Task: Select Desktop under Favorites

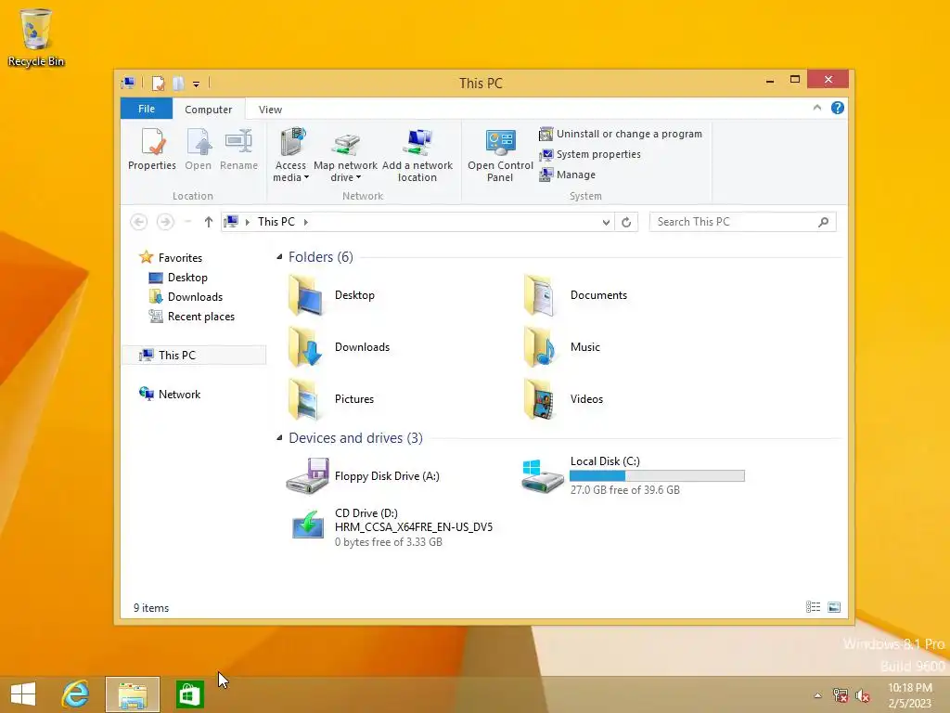Action: pos(178,277)
